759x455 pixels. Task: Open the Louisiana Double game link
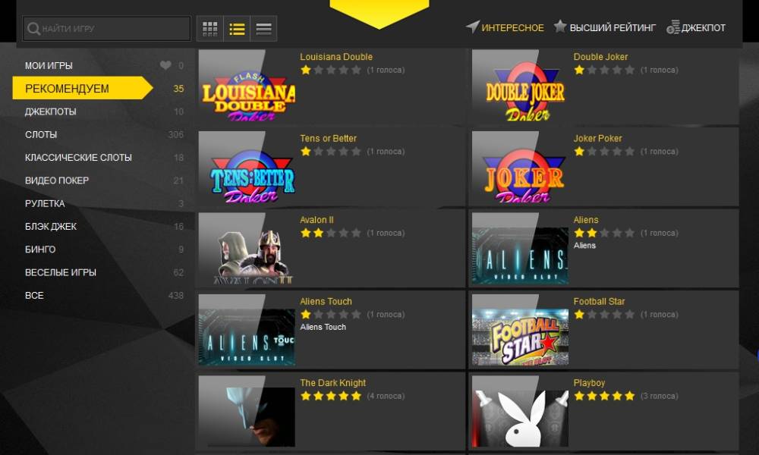[x=336, y=57]
